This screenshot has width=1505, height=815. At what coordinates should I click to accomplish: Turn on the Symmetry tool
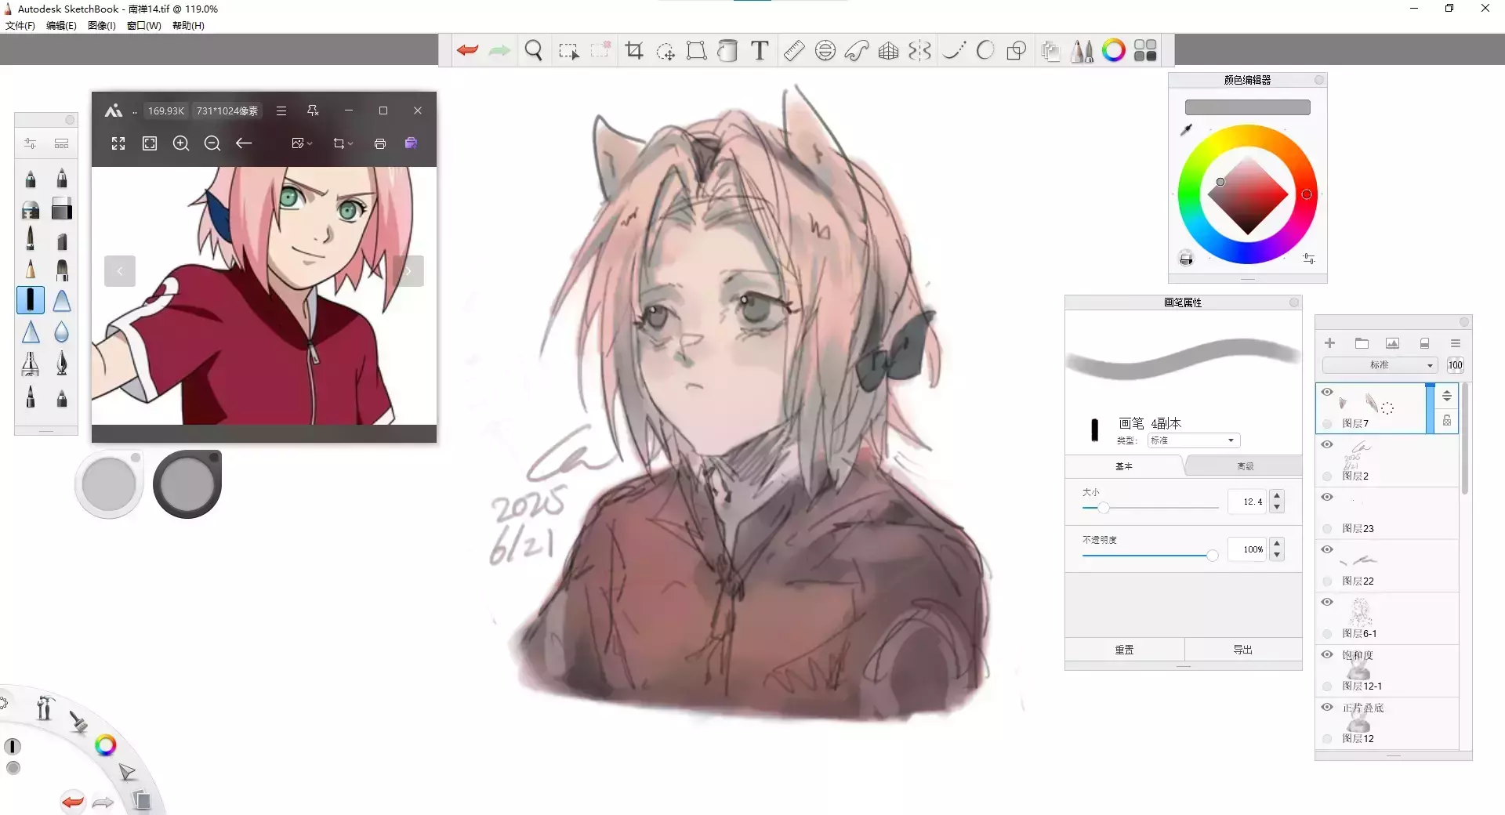click(x=919, y=51)
